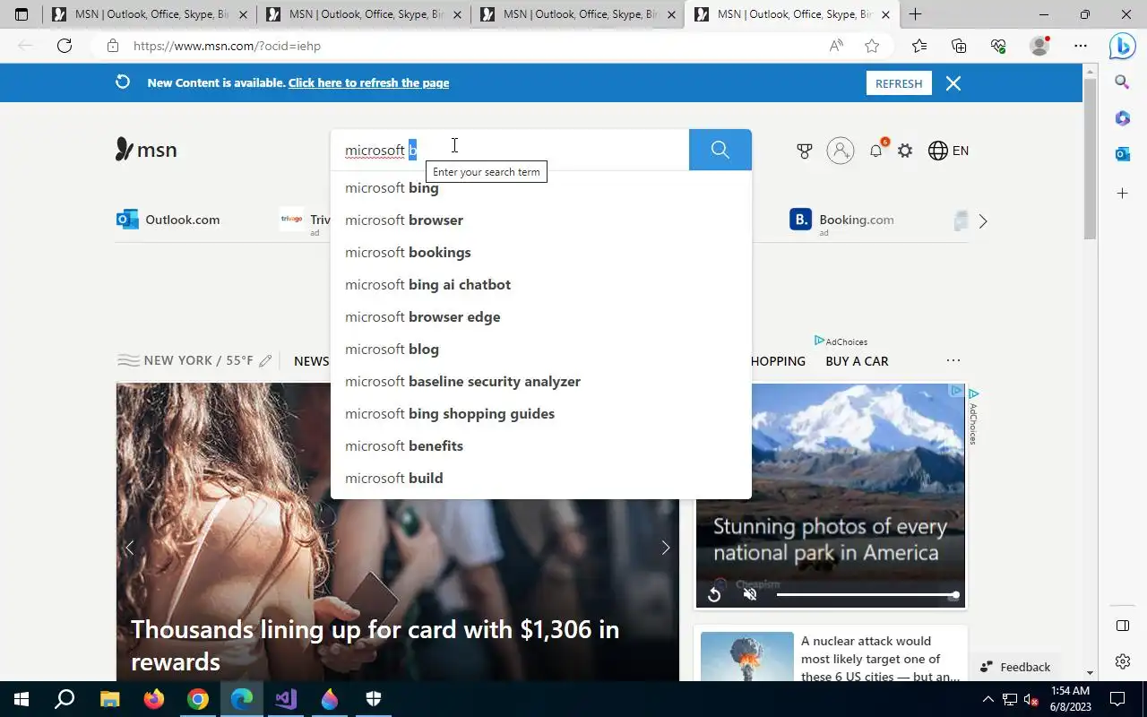Open Edge Settings and more menu
Screen dimensions: 1147x717
coord(1081,46)
